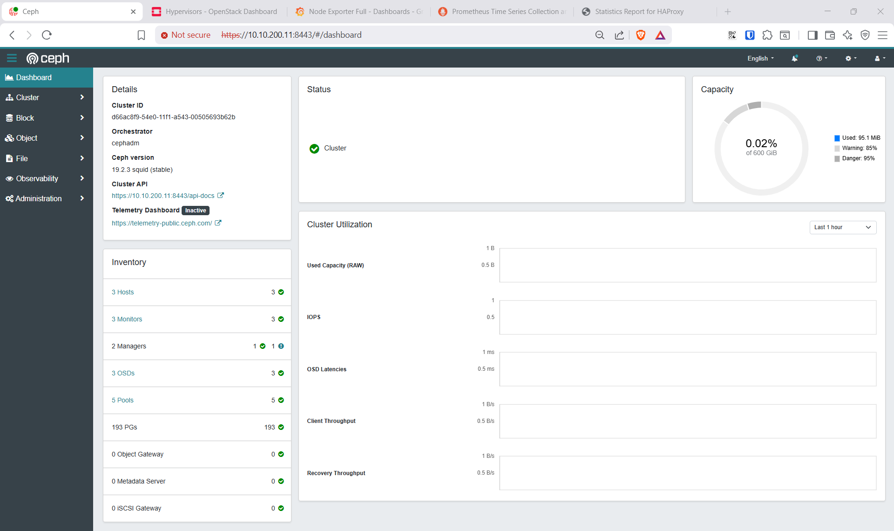
Task: Go forward in browser history
Action: pyautogui.click(x=29, y=35)
